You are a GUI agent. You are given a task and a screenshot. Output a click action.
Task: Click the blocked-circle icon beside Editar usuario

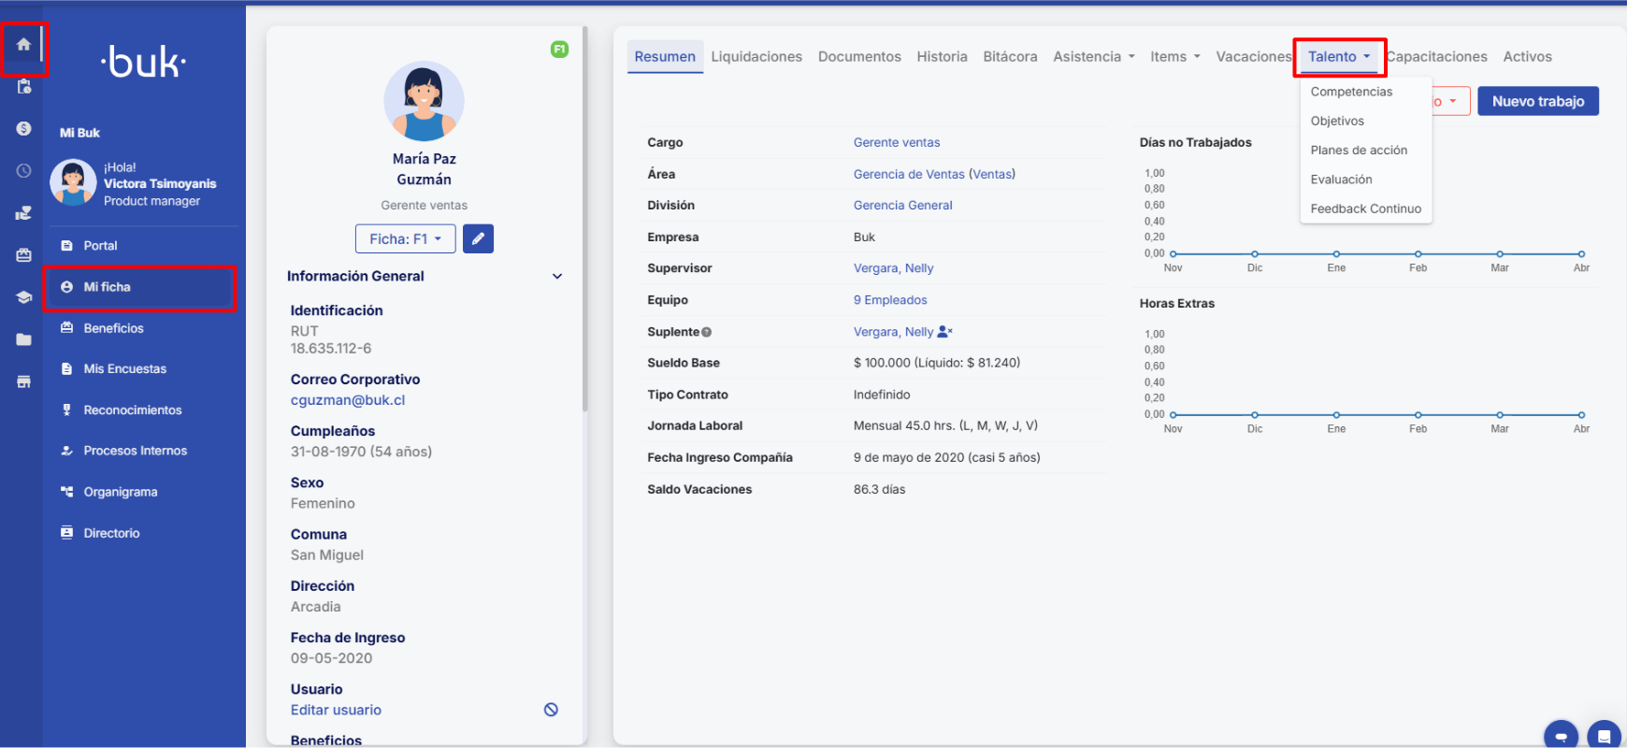[x=551, y=710]
